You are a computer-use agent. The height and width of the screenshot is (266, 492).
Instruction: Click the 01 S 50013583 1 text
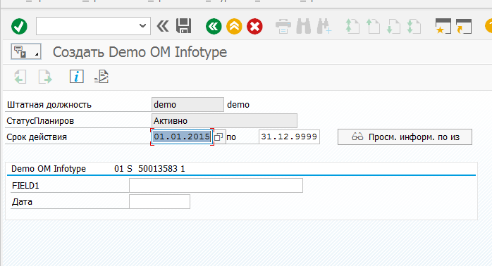pyautogui.click(x=149, y=169)
